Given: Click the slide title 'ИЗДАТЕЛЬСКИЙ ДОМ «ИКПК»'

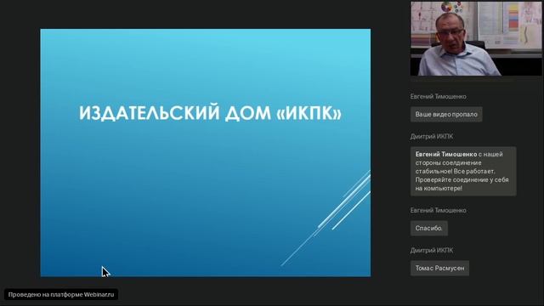Looking at the screenshot, I should [x=210, y=113].
